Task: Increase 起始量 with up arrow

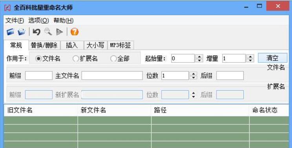Action: tap(199, 57)
